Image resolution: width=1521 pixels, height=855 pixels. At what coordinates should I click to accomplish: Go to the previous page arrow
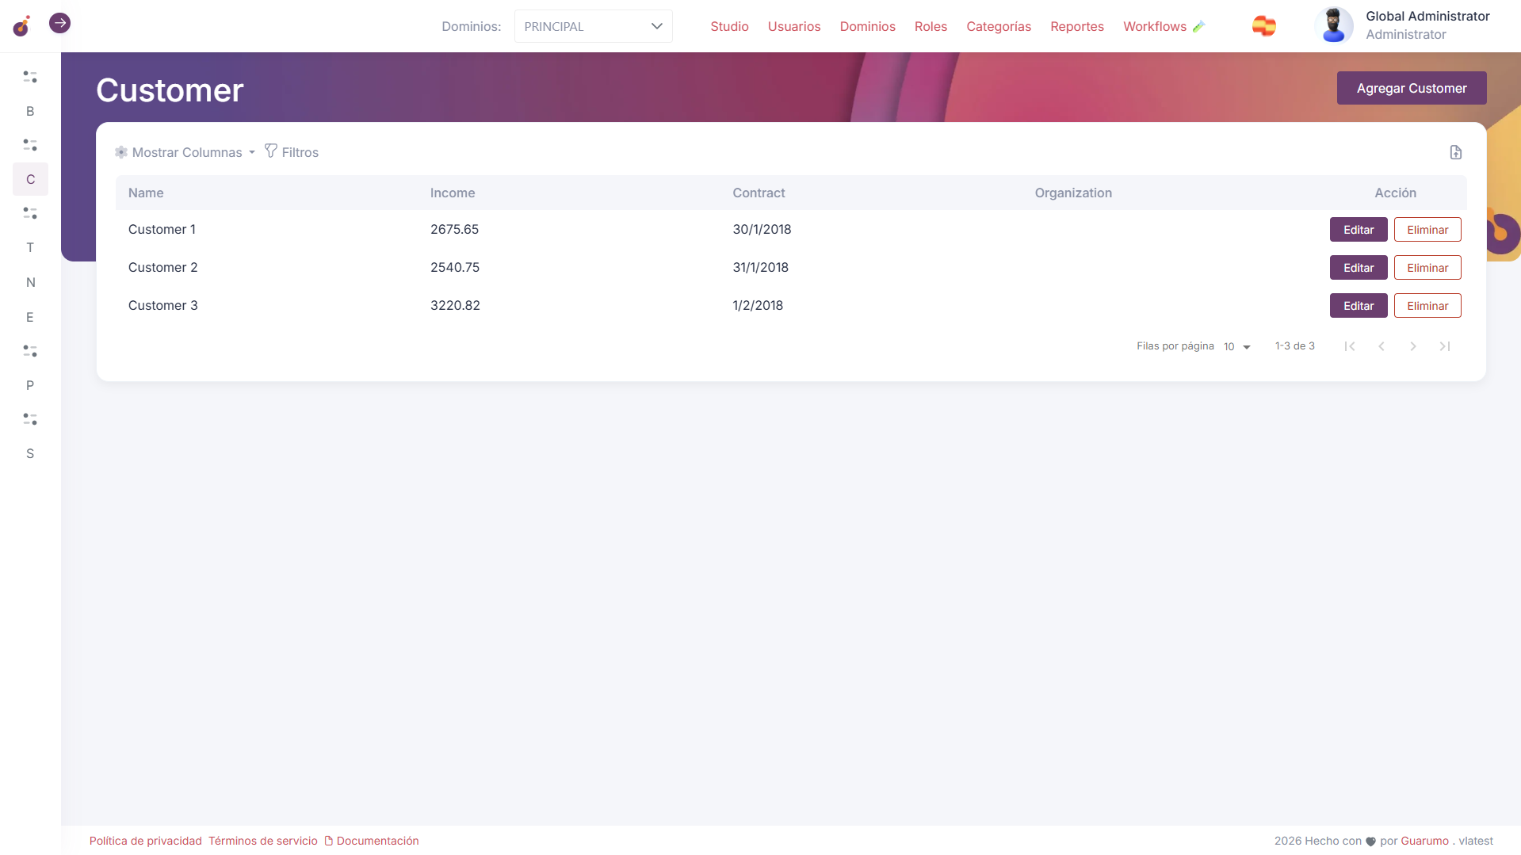[x=1381, y=346]
